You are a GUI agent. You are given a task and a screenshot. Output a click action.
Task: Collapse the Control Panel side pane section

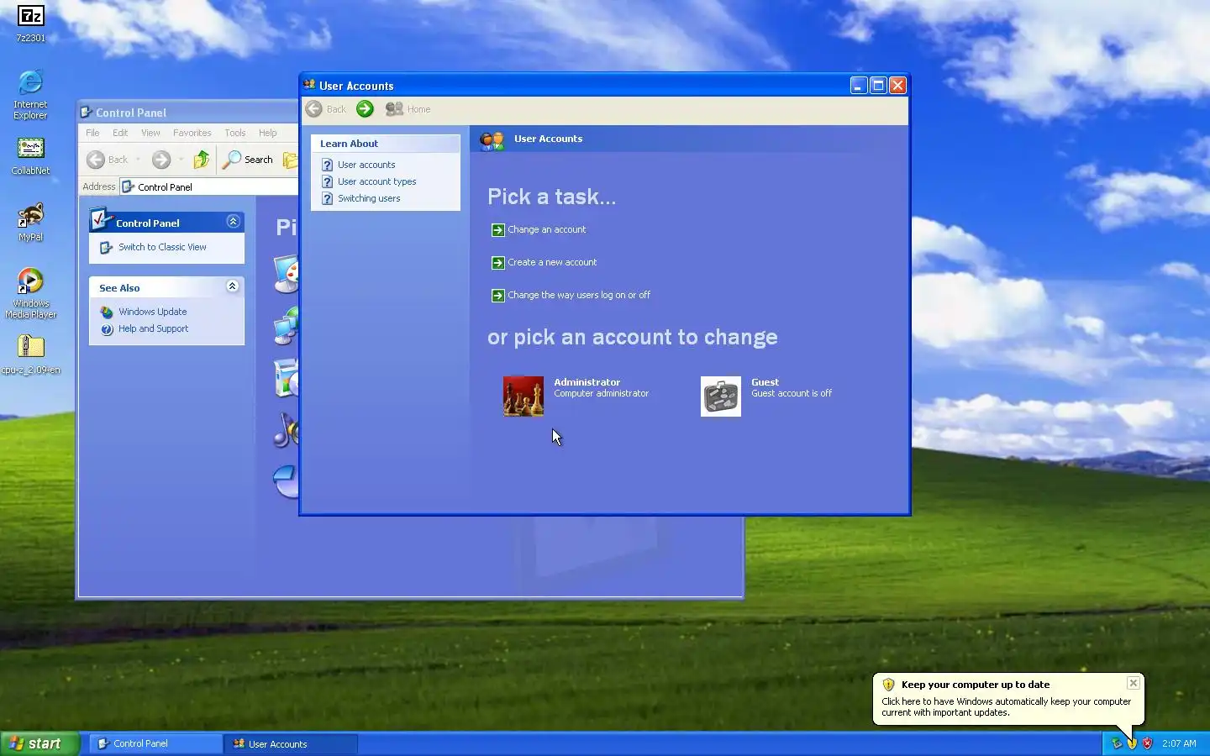tap(233, 222)
